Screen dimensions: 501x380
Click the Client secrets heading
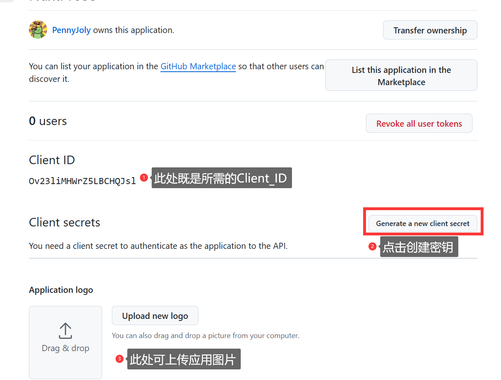tap(64, 222)
